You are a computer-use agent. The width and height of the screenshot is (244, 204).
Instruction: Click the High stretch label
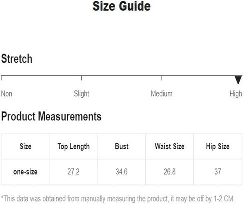point(236,94)
